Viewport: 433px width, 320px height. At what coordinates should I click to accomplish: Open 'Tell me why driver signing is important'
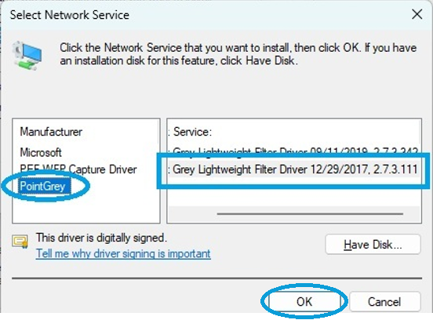(123, 253)
